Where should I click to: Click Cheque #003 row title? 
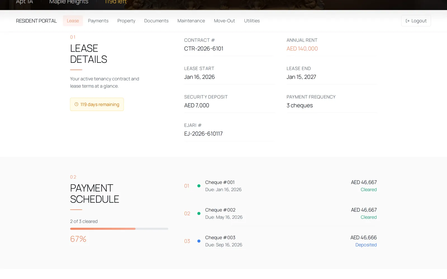click(220, 238)
